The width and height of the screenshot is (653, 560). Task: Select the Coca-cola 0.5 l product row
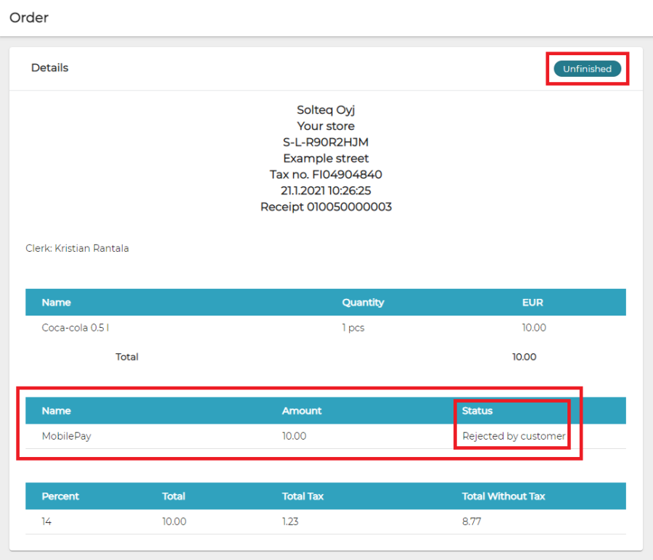click(75, 328)
